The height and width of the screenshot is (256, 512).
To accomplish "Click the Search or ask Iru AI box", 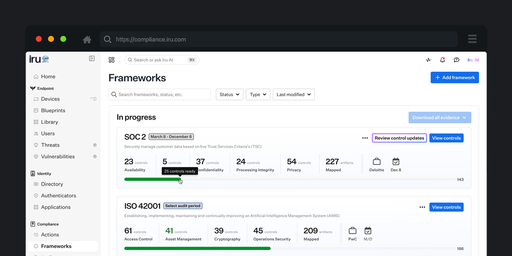I will click(162, 60).
